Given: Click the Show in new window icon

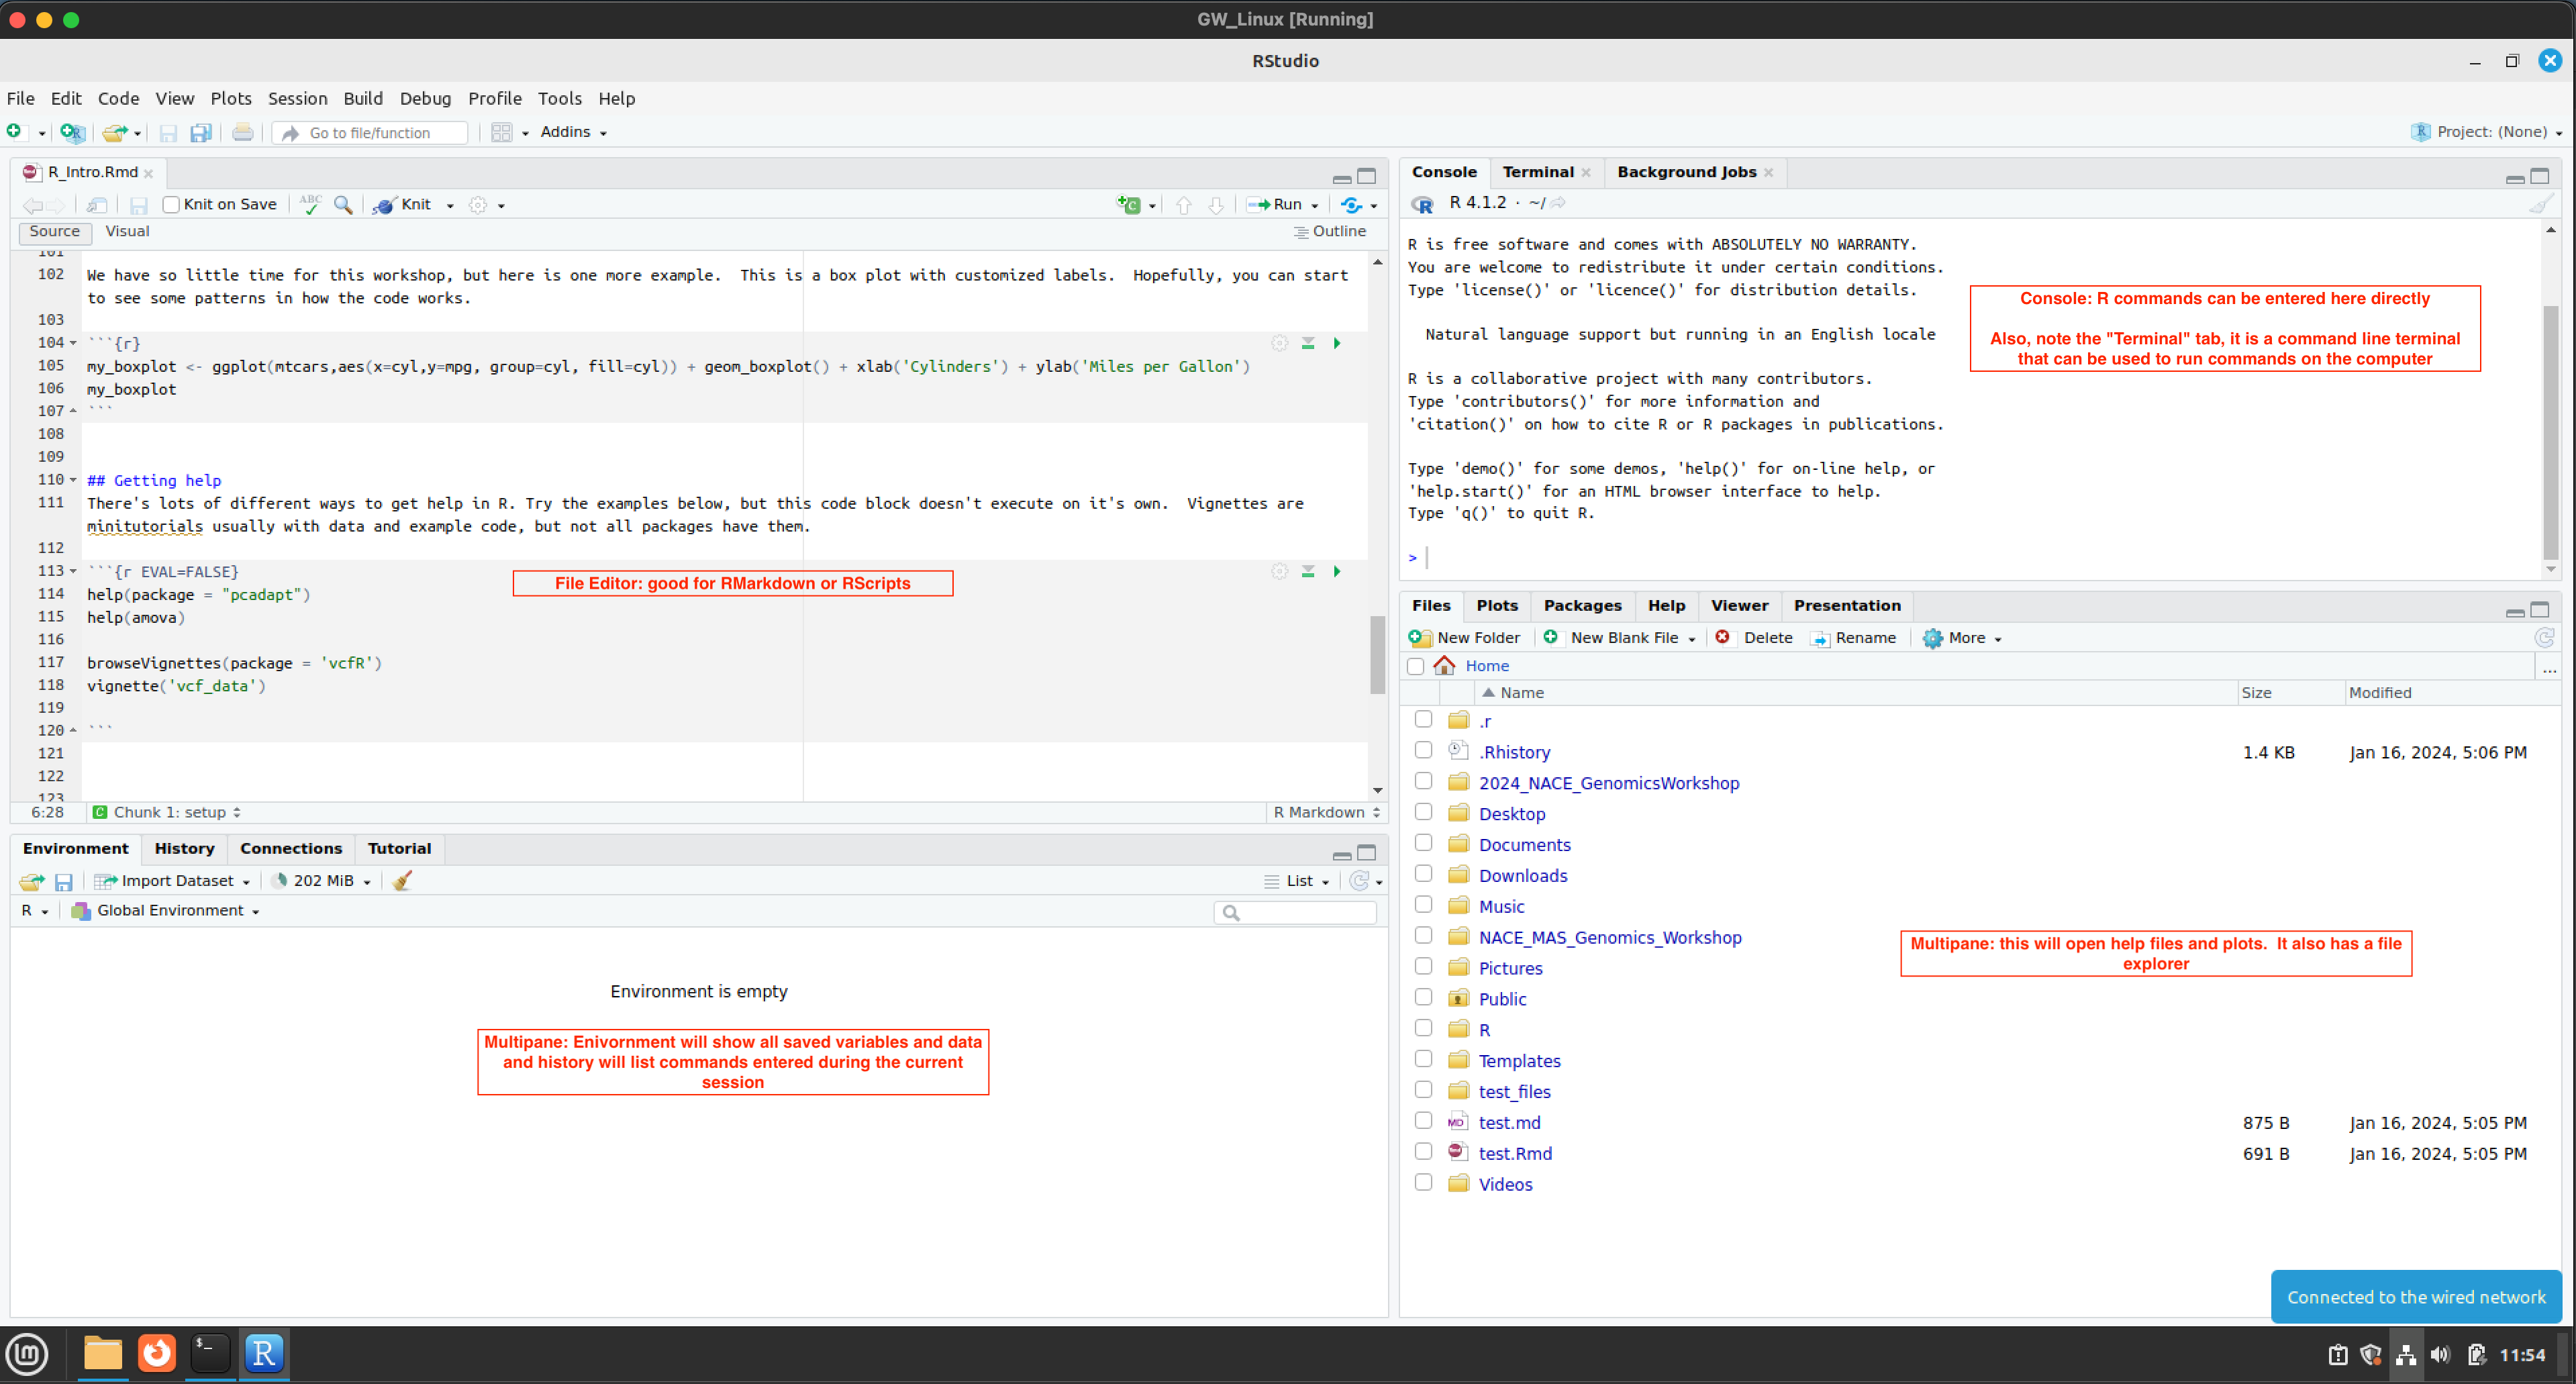Looking at the screenshot, I should pyautogui.click(x=97, y=205).
